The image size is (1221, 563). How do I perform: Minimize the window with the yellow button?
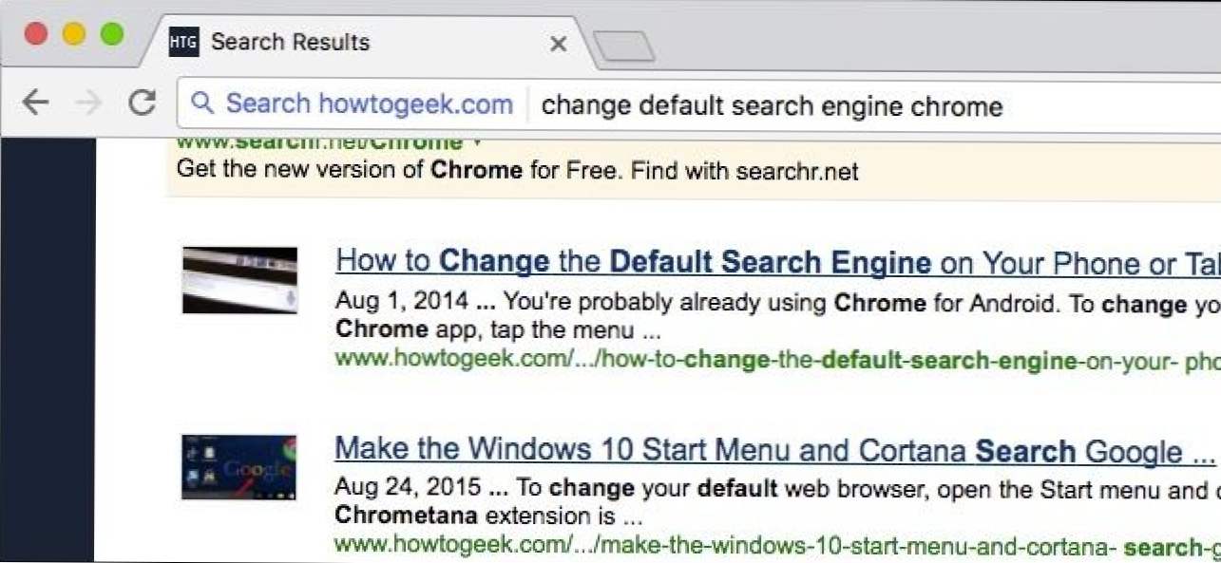point(74,35)
